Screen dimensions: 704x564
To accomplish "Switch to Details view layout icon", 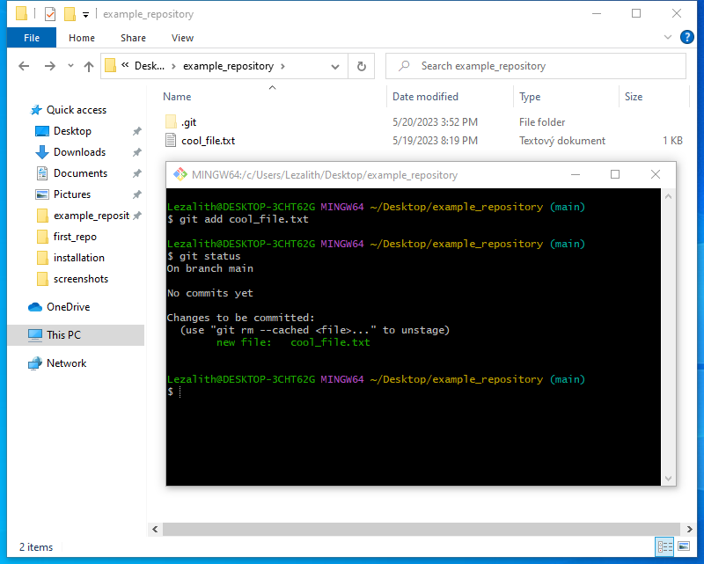I will click(x=665, y=546).
